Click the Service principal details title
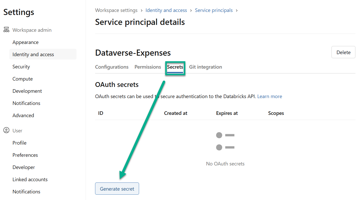 pyautogui.click(x=140, y=22)
